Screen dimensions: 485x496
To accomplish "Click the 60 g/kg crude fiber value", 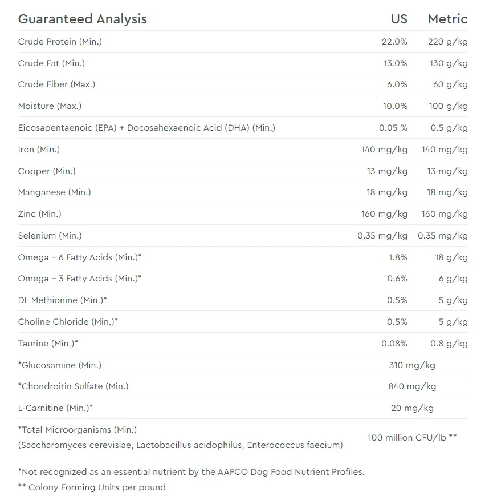I will [x=450, y=84].
